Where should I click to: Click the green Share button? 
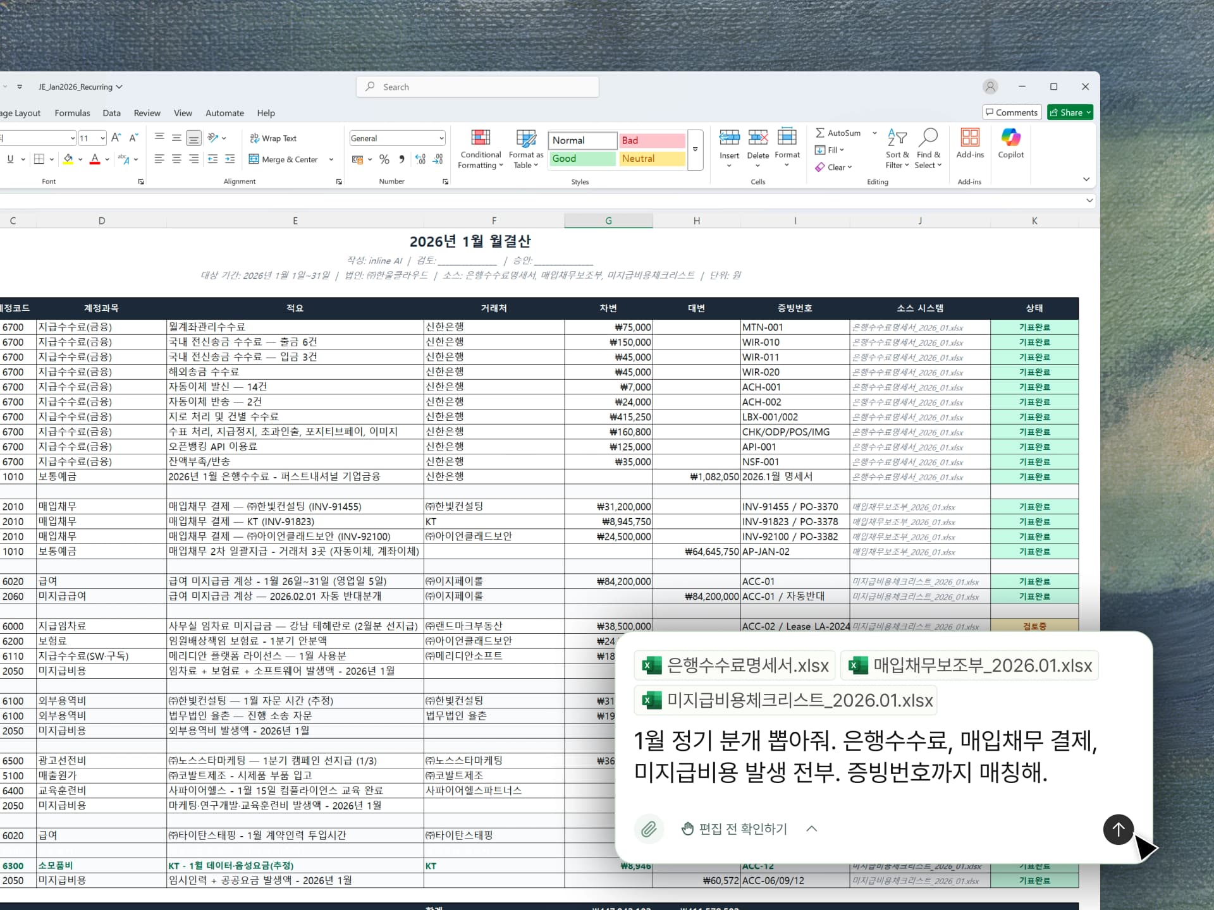[x=1069, y=112]
